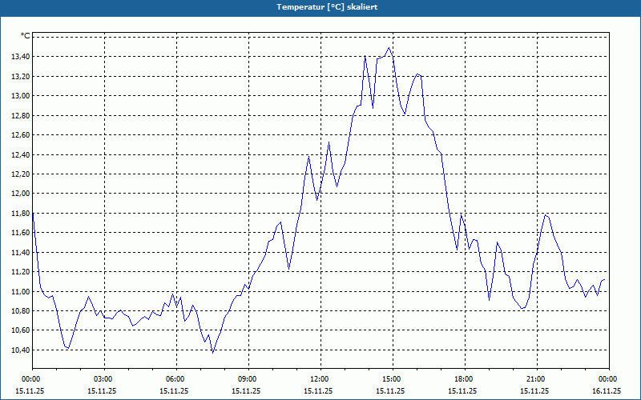This screenshot has height=400, width=641.
Task: Select the 12,00 y-axis value
Action: 20,193
